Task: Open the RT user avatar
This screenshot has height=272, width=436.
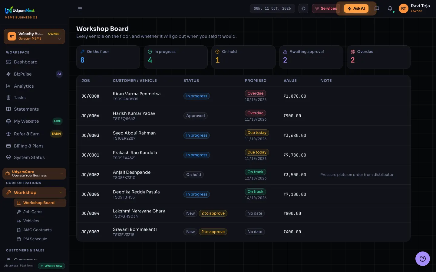Action: [x=404, y=8]
